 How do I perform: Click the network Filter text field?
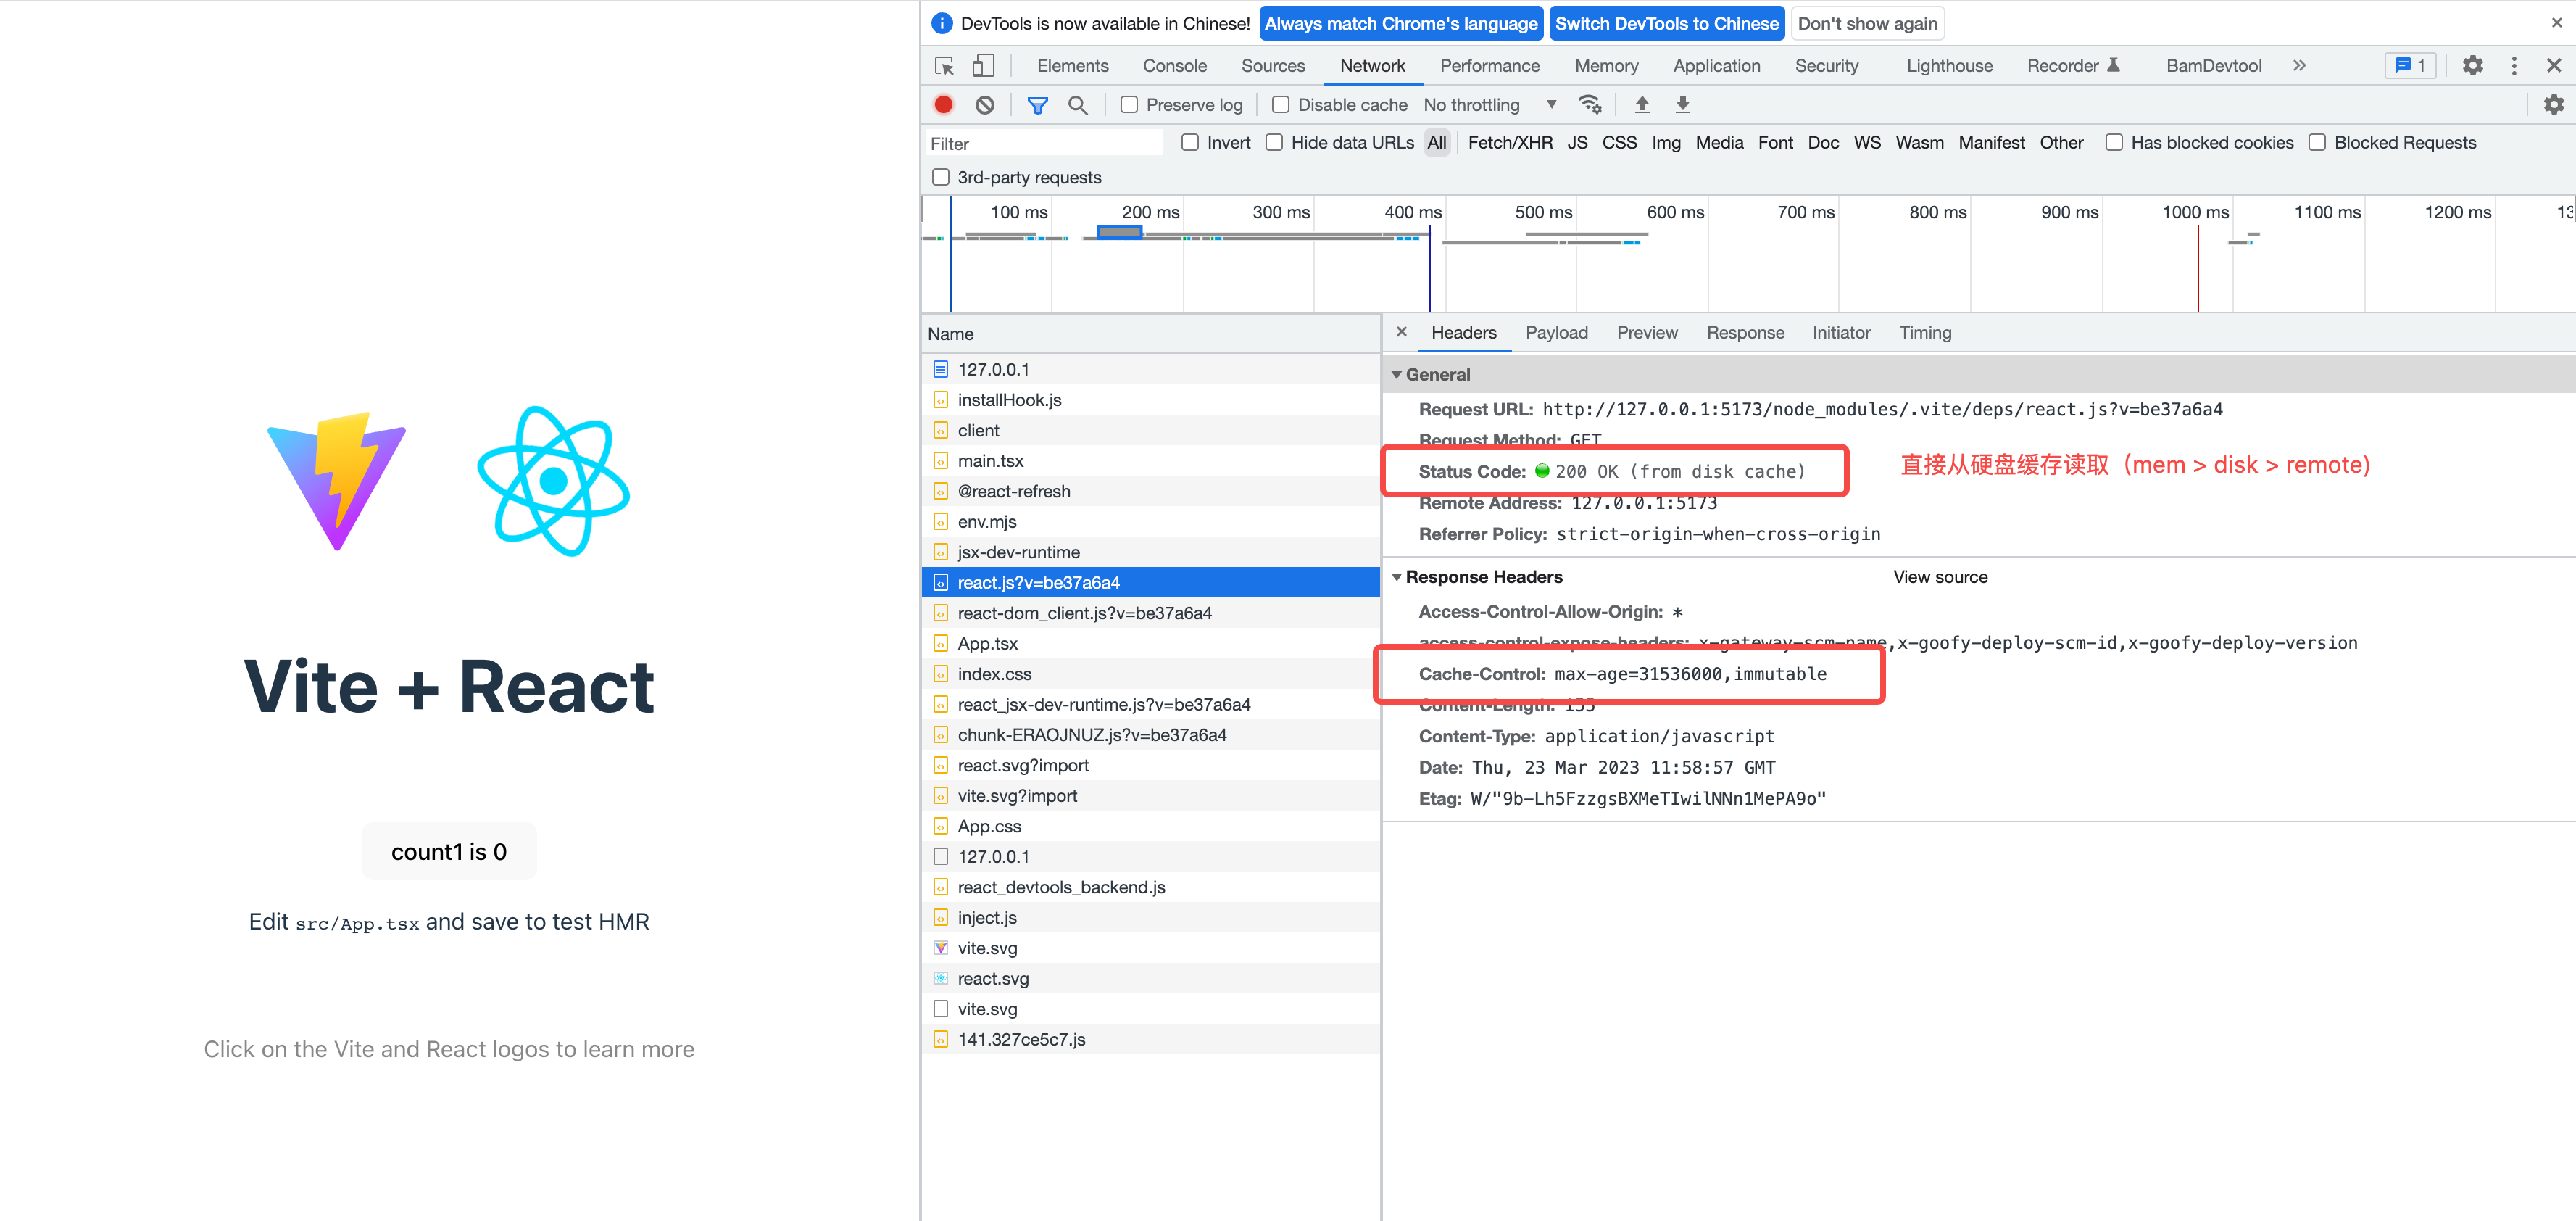point(1043,144)
